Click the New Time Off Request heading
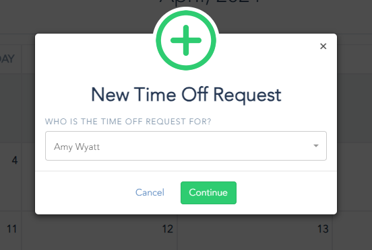The width and height of the screenshot is (372, 250). point(186,95)
